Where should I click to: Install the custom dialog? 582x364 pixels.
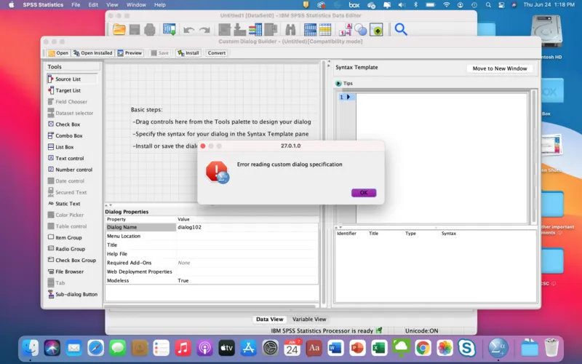[188, 53]
